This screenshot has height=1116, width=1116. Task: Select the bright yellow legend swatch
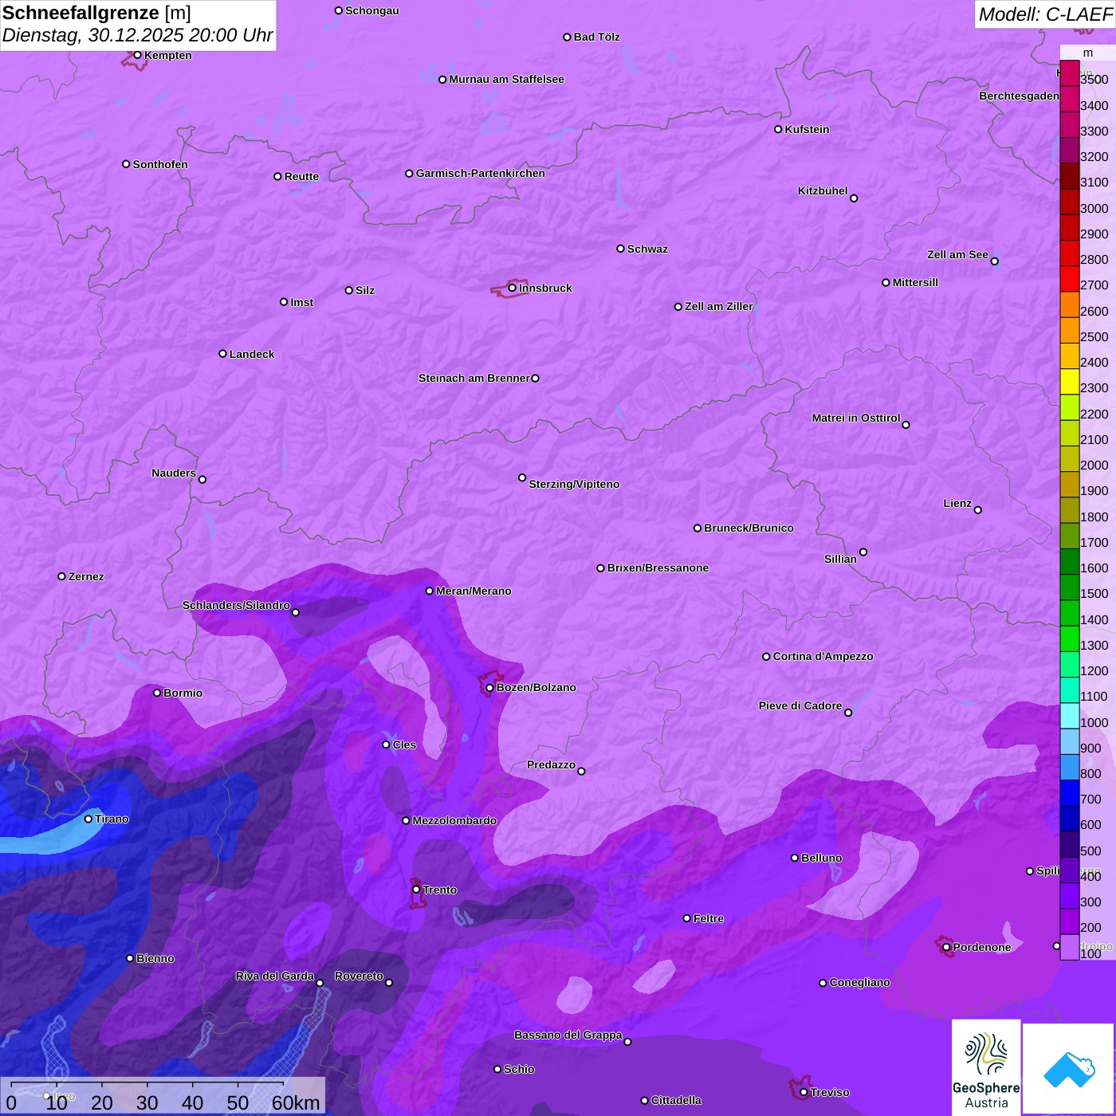click(x=1070, y=382)
